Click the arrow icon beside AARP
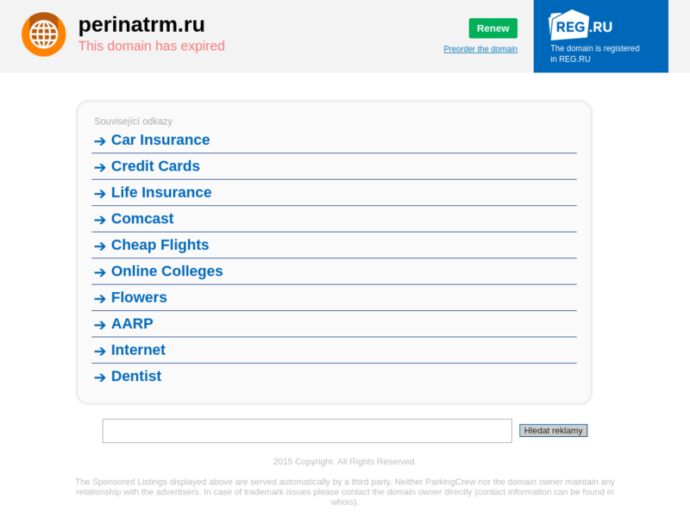The width and height of the screenshot is (690, 517). [x=100, y=325]
